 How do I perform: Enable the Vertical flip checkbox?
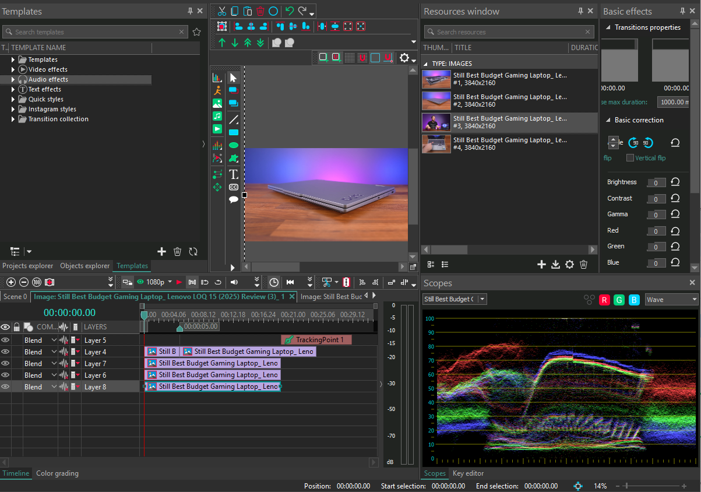pos(630,158)
